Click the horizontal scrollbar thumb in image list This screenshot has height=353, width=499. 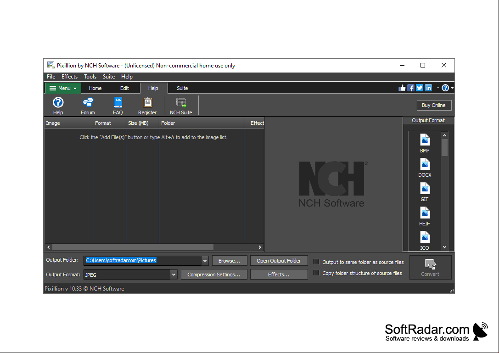click(133, 247)
